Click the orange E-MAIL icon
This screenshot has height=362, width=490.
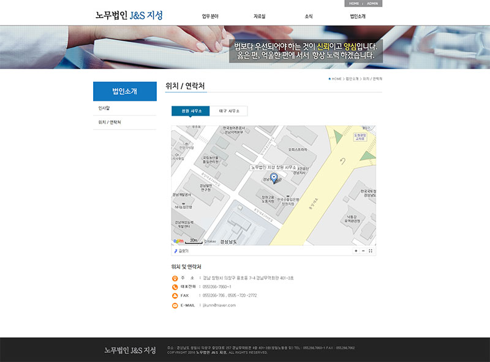pos(175,306)
